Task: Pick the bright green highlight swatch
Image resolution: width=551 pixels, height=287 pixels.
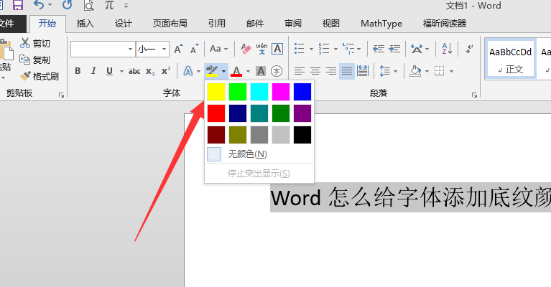Action: [x=238, y=92]
